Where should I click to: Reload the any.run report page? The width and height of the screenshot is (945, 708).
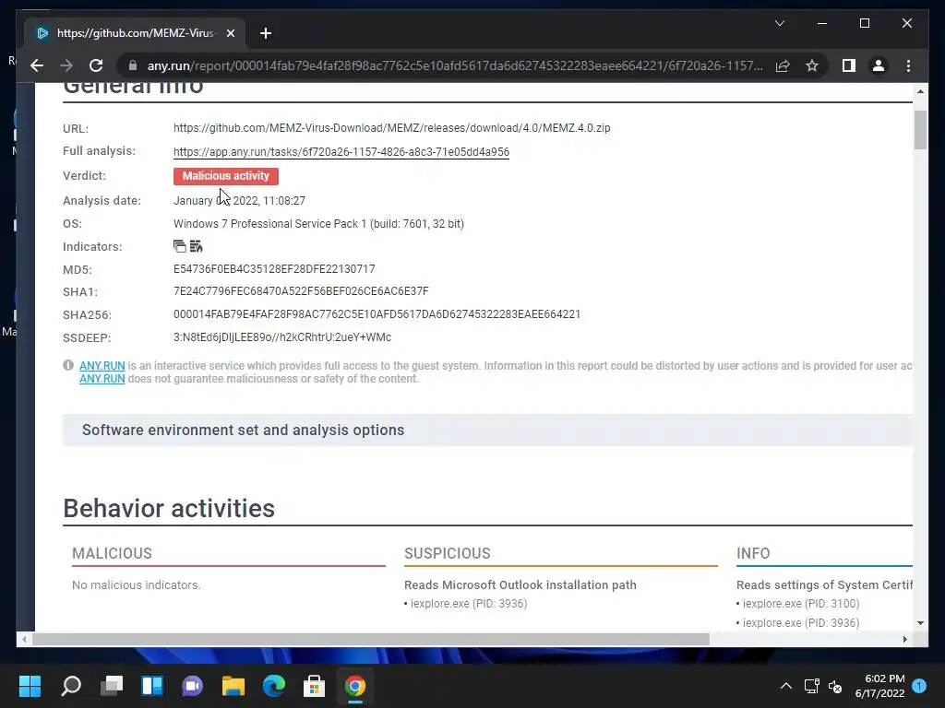[x=96, y=65]
